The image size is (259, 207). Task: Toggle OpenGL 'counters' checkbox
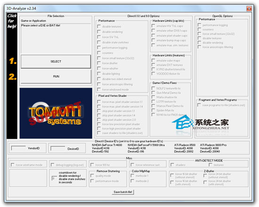(x=199, y=29)
